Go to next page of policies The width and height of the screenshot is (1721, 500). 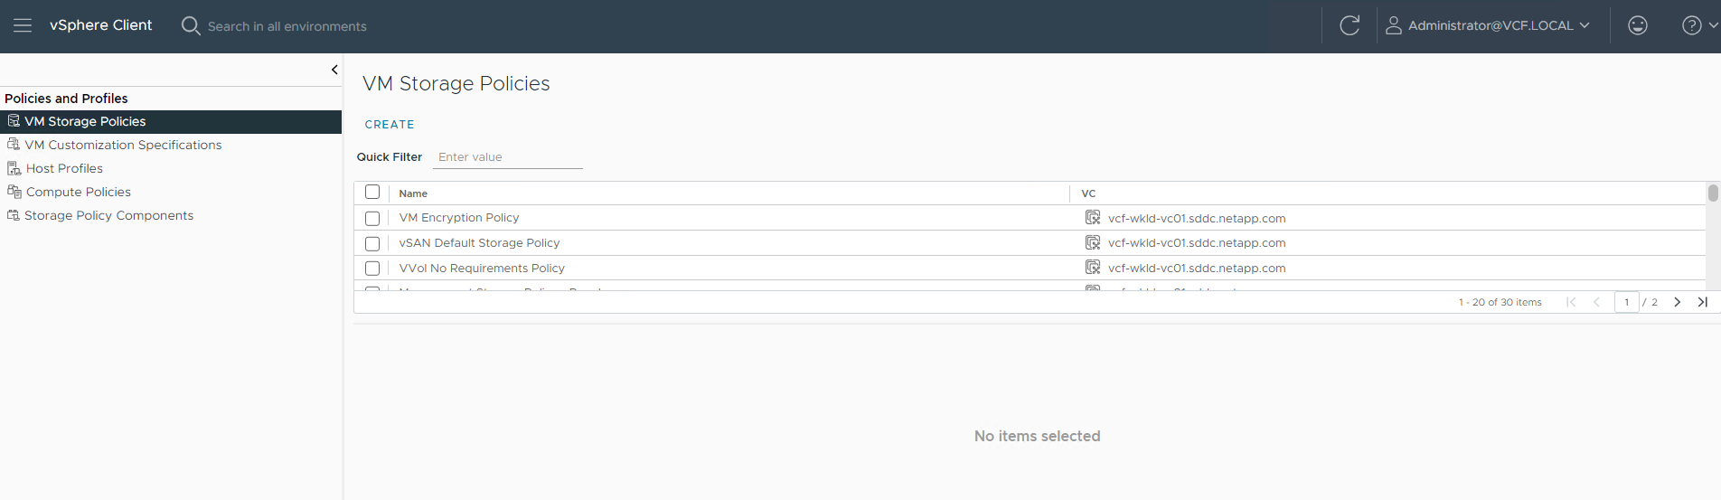1677,302
